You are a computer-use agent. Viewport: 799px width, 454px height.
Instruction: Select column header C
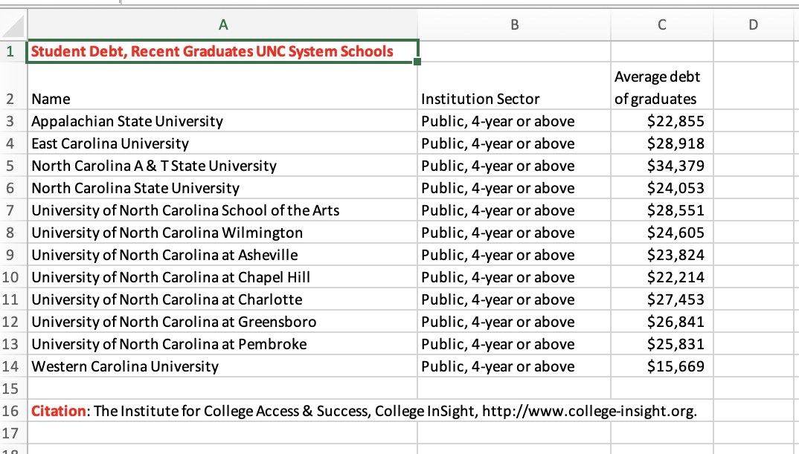(661, 25)
